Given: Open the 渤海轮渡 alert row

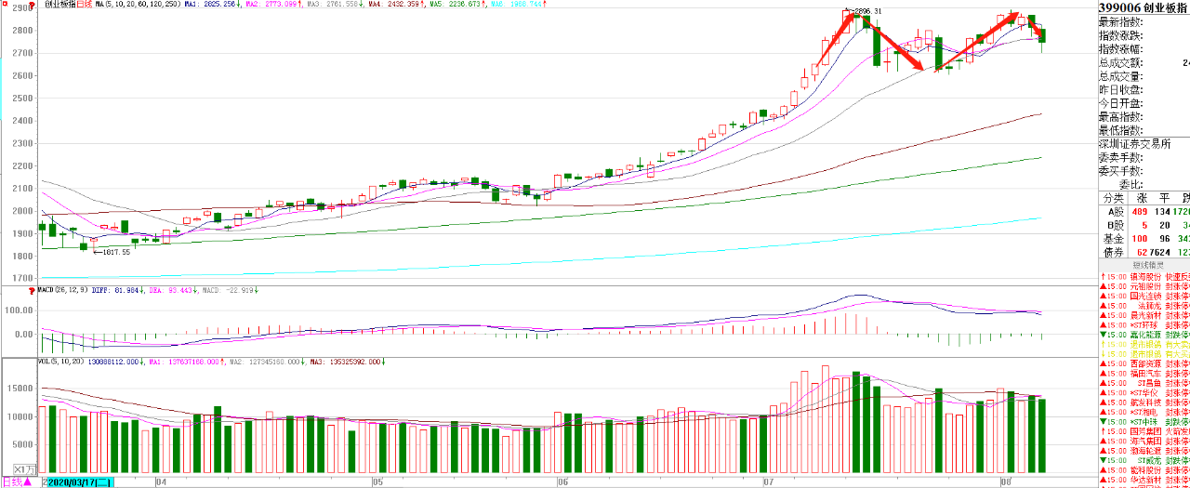Looking at the screenshot, I should (x=1144, y=451).
